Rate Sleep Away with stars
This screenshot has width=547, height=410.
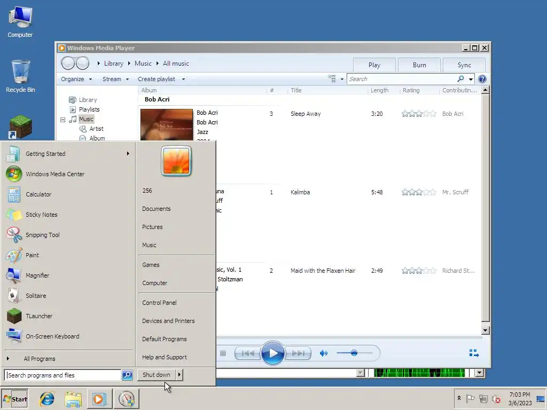click(419, 114)
